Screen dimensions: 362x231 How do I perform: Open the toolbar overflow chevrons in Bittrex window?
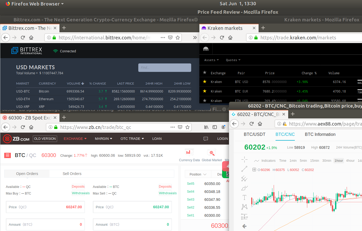pyautogui.click(x=195, y=38)
